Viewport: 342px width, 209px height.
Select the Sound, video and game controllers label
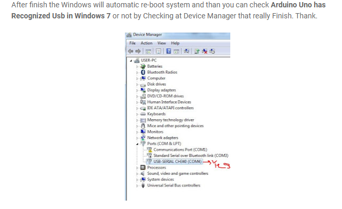point(178,173)
